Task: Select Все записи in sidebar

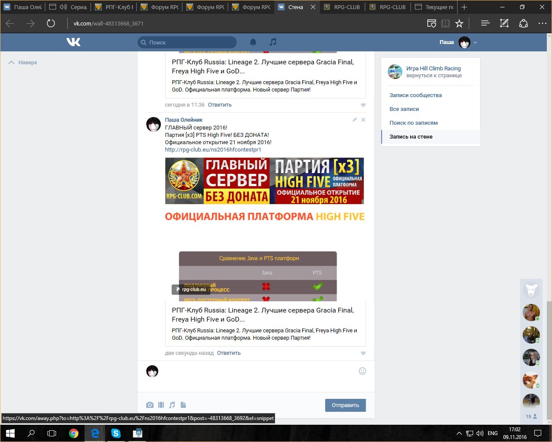Action: coord(404,109)
